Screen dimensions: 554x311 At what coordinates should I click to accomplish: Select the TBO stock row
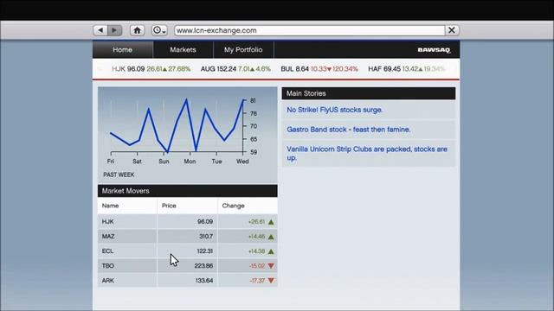click(x=187, y=266)
